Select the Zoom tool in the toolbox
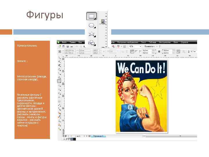 click(59, 69)
